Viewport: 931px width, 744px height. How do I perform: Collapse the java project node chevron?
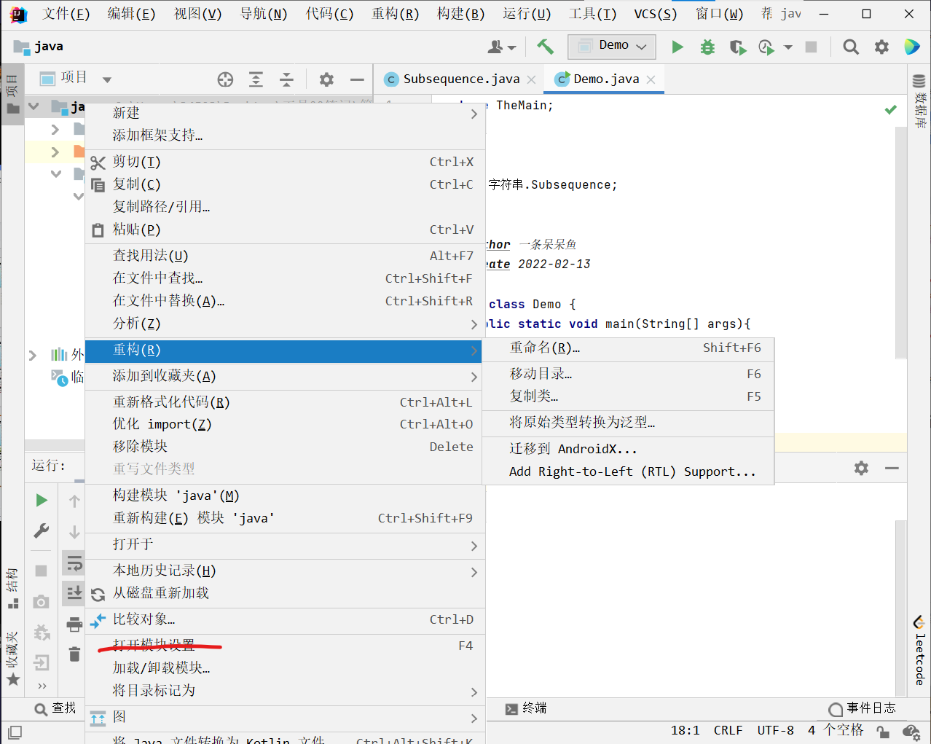point(33,106)
